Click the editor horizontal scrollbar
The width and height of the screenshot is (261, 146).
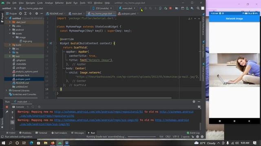click(114, 98)
